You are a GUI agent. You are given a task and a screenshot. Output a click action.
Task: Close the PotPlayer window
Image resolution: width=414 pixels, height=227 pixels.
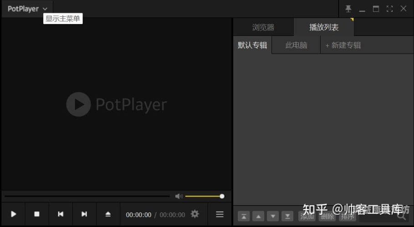403,9
